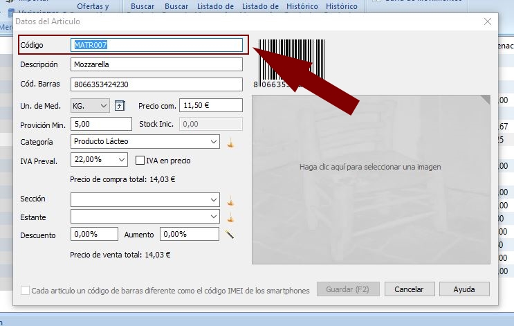Screen dimensions: 514x326
Task: Click the Provición Min. field
Action: (x=101, y=124)
